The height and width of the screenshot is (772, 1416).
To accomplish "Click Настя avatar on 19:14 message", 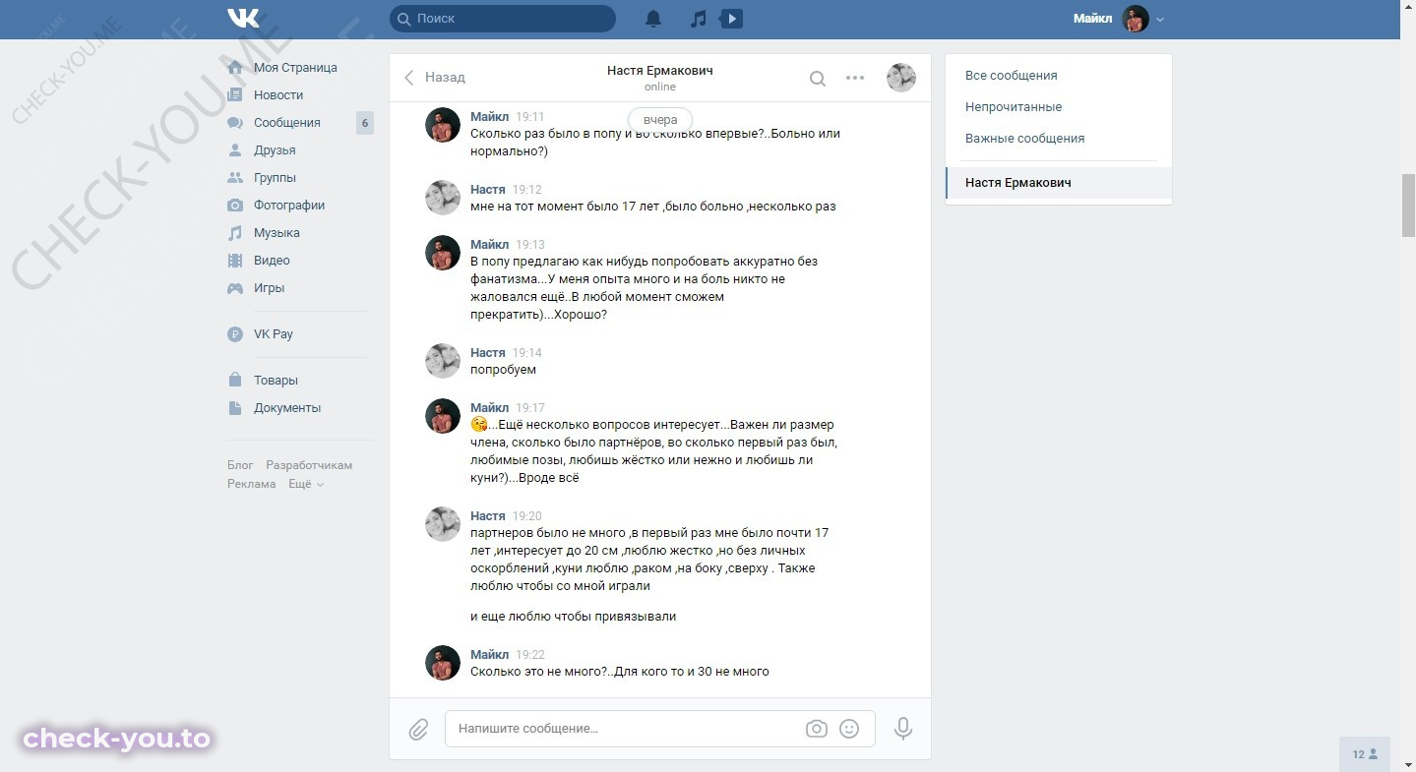I will (x=443, y=361).
